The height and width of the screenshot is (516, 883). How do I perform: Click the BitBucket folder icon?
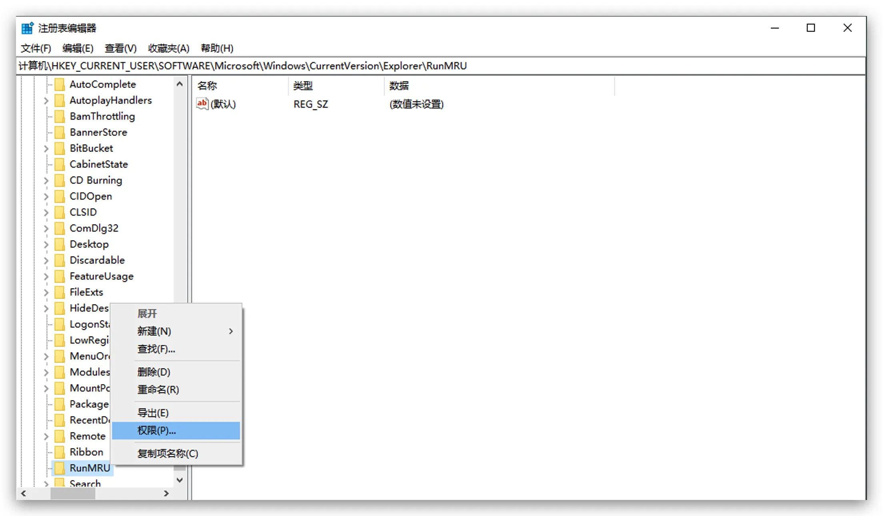pos(60,148)
